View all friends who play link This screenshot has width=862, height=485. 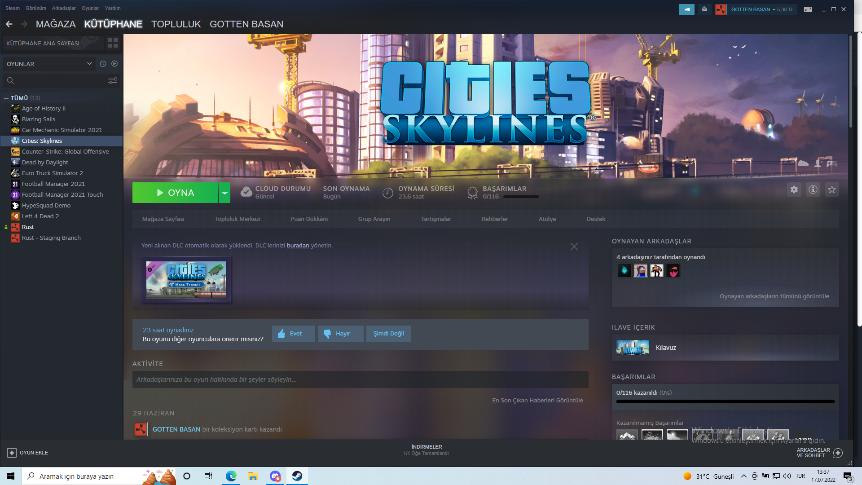[x=774, y=296]
